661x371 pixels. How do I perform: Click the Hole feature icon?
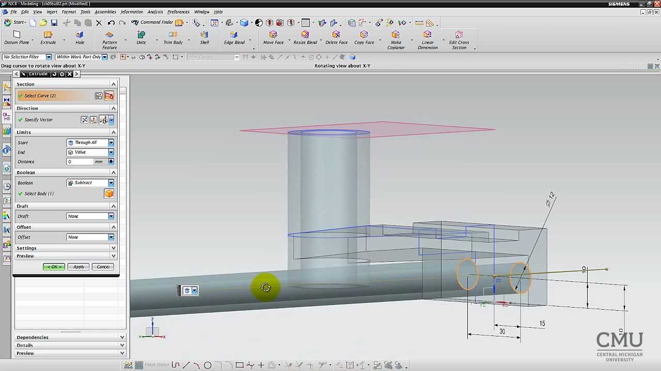[80, 35]
